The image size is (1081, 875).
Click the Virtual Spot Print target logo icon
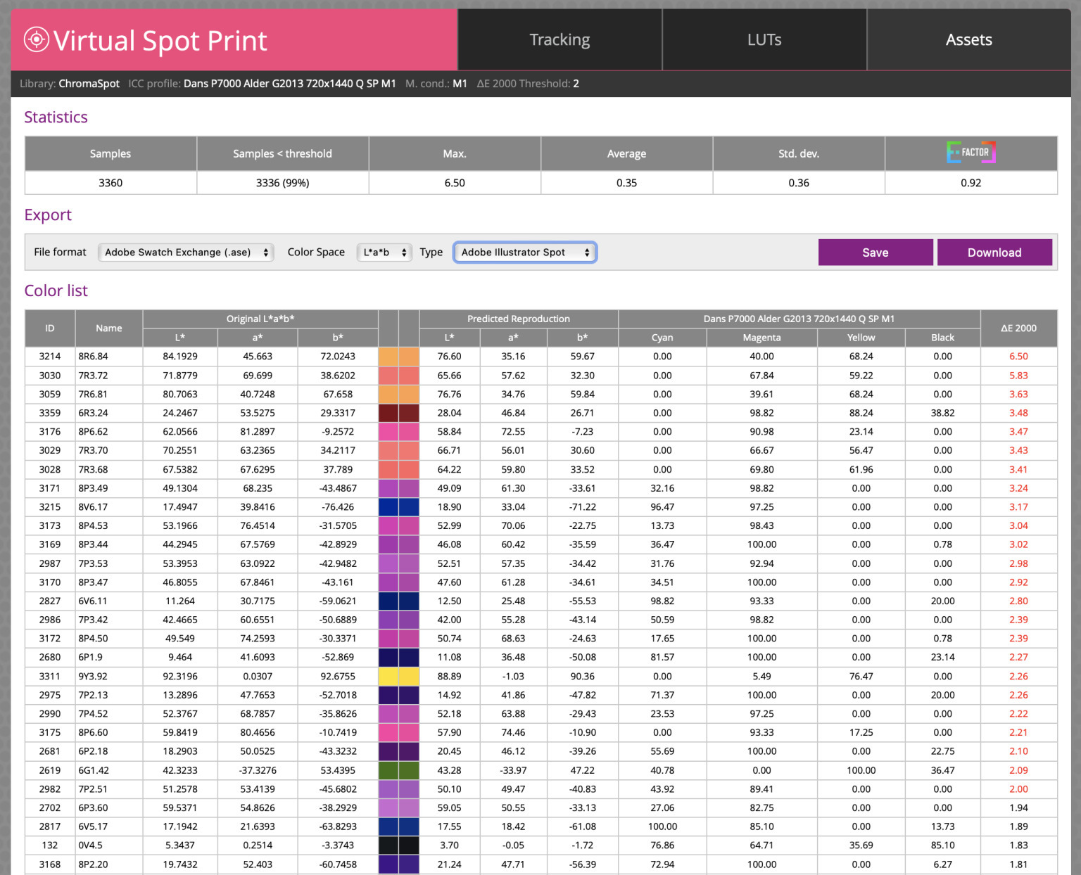[x=36, y=39]
